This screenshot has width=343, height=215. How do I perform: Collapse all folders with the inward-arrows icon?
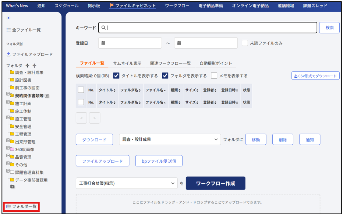[27, 66]
